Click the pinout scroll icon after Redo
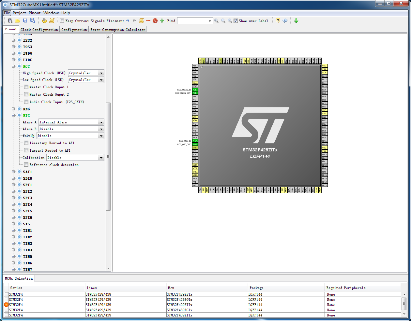The height and width of the screenshot is (321, 411). [141, 21]
